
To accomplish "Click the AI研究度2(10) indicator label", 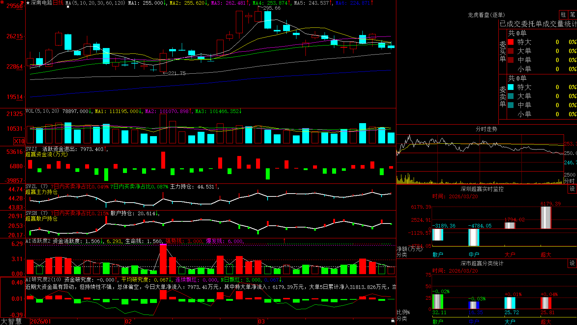I will 43,279.
